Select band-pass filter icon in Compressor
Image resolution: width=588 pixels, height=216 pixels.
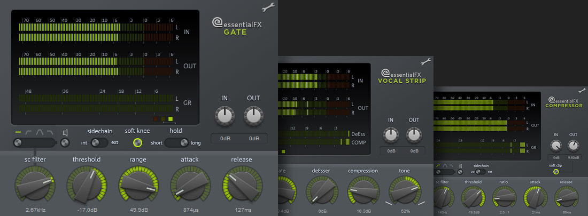point(445,165)
